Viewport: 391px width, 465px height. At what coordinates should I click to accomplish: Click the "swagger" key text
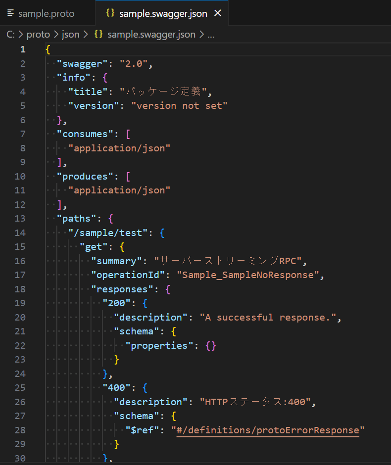82,64
